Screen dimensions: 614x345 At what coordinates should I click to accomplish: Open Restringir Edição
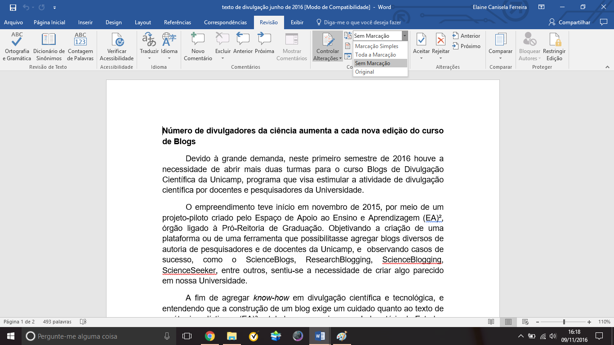554,47
